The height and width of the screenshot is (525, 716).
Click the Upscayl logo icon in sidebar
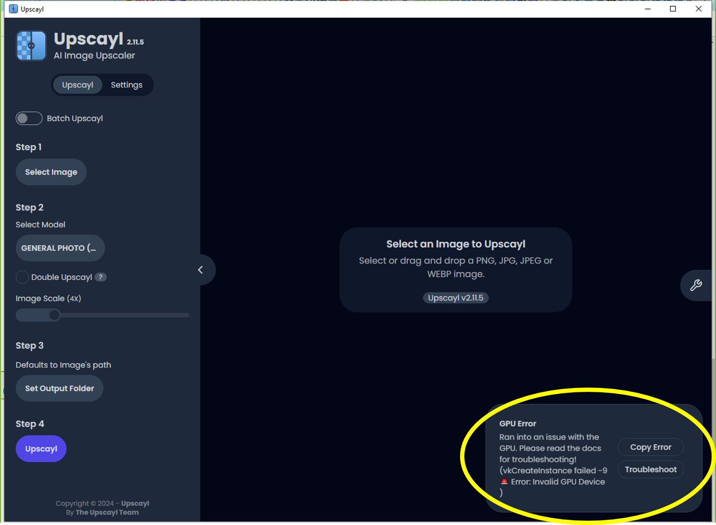[x=31, y=46]
